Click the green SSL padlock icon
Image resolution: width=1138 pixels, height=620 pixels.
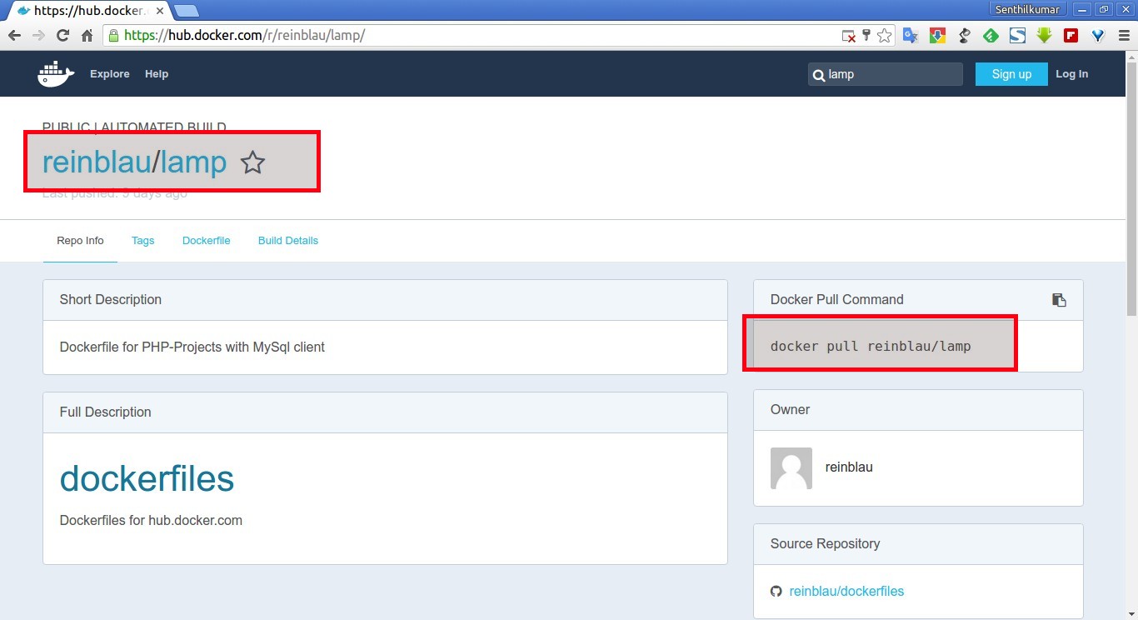click(x=113, y=36)
